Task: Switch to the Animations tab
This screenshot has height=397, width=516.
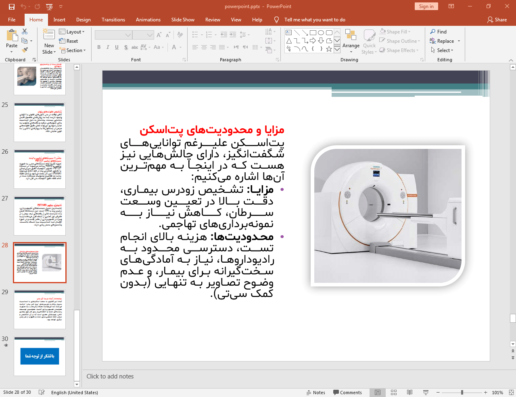Action: [x=148, y=20]
